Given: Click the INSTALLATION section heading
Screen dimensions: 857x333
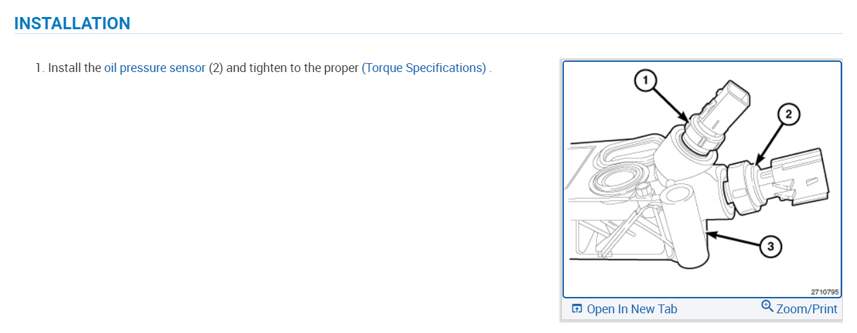Looking at the screenshot, I should [72, 23].
